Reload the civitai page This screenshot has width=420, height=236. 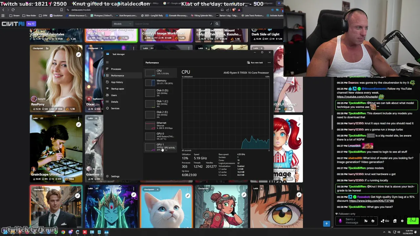click(x=13, y=10)
